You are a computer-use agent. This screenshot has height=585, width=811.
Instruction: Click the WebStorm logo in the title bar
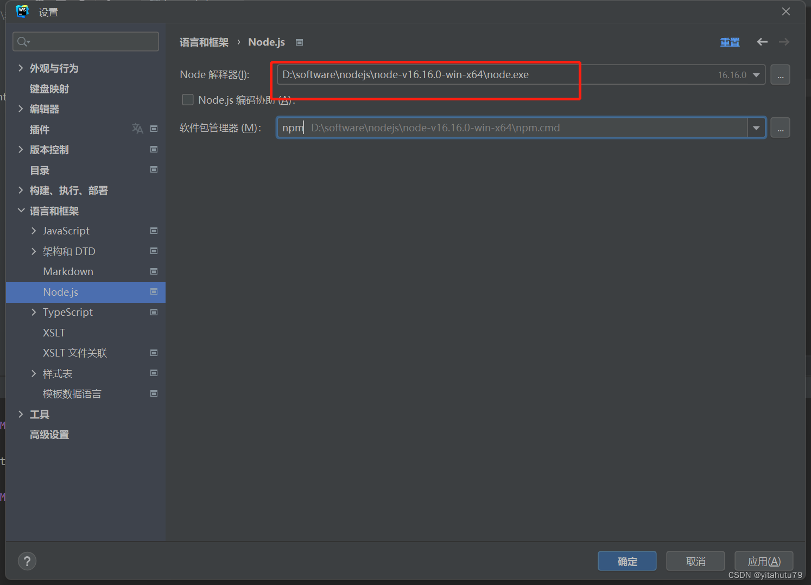pos(22,11)
